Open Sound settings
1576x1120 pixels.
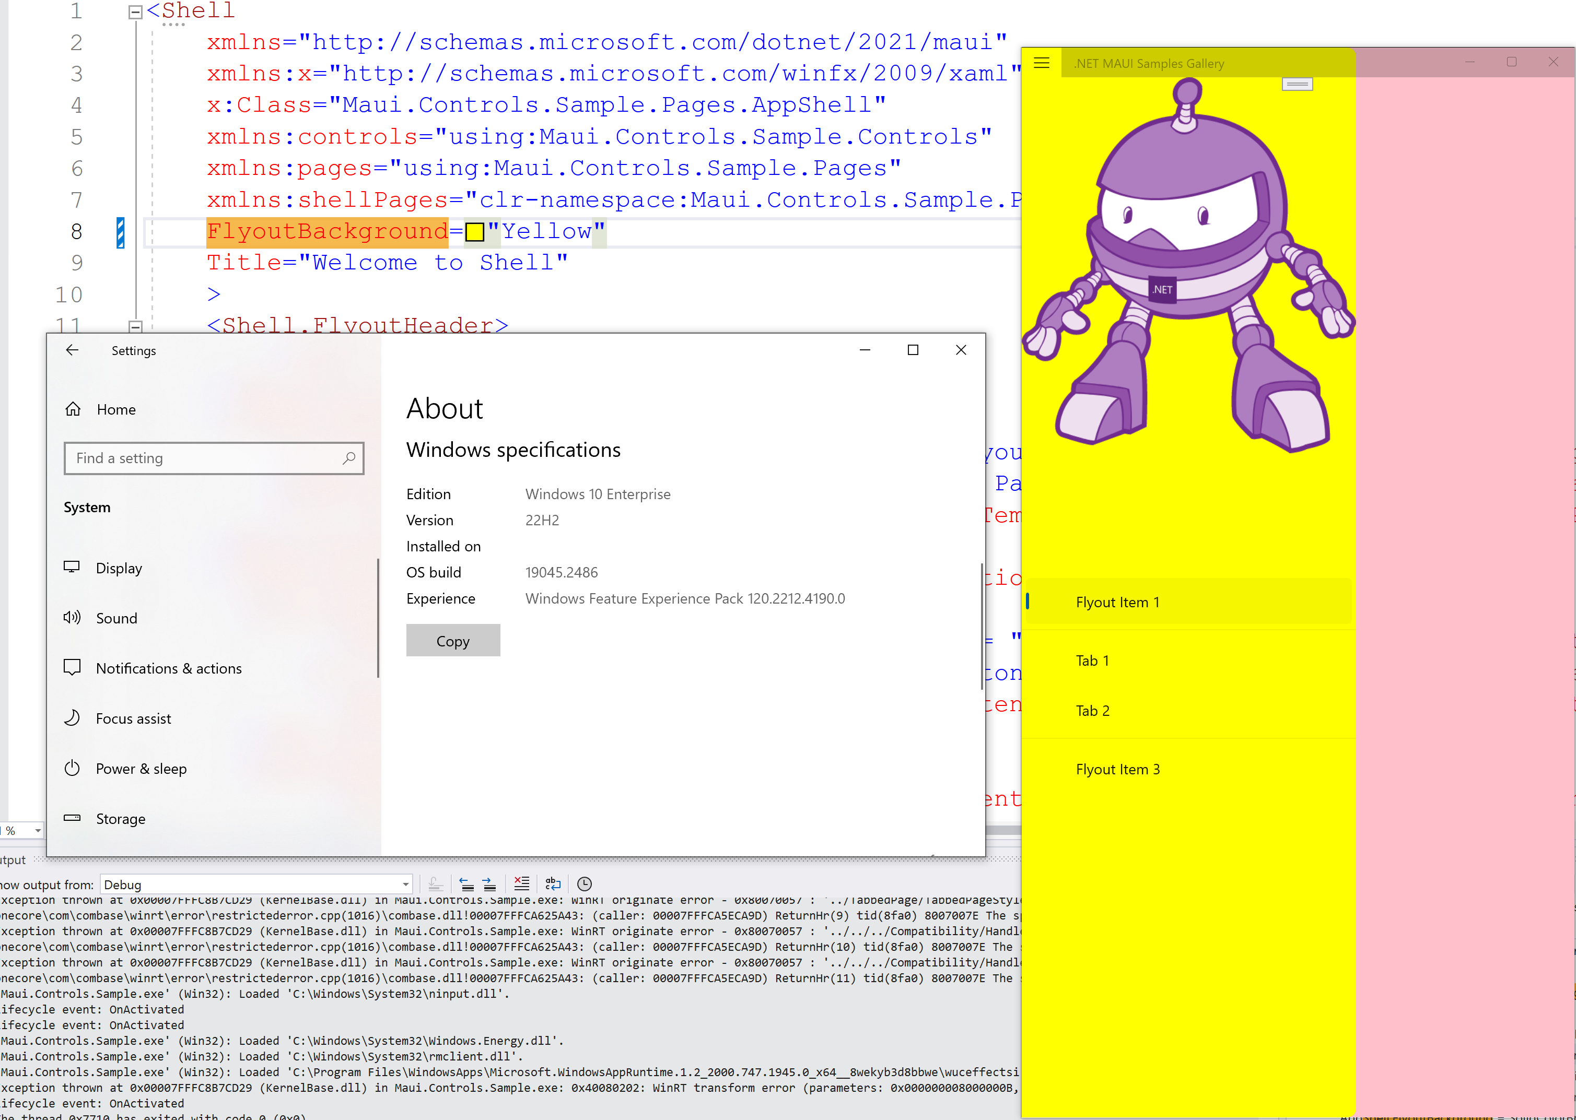click(x=116, y=618)
